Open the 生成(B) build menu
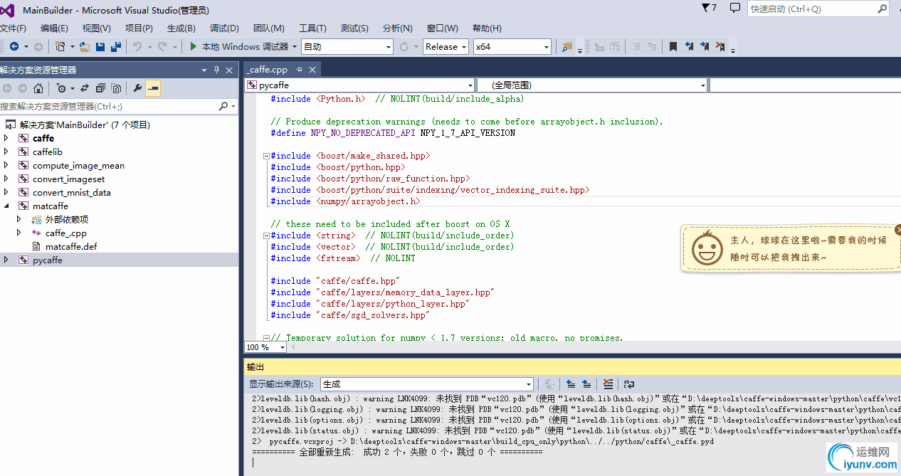Image resolution: width=901 pixels, height=476 pixels. 181,28
